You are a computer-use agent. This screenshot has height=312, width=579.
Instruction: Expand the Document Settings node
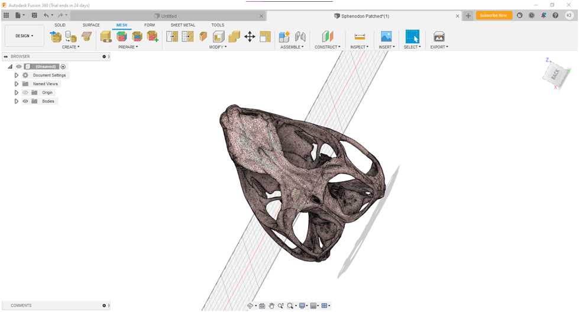tap(16, 75)
